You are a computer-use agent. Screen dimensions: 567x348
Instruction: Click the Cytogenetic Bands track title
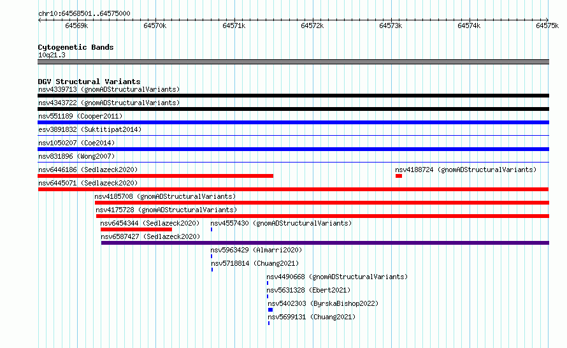76,47
